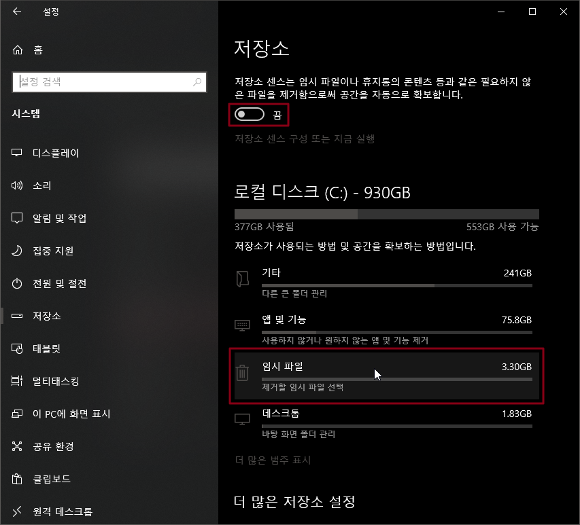The width and height of the screenshot is (580, 525).
Task: Click the C: drive usage bar
Action: pyautogui.click(x=386, y=215)
